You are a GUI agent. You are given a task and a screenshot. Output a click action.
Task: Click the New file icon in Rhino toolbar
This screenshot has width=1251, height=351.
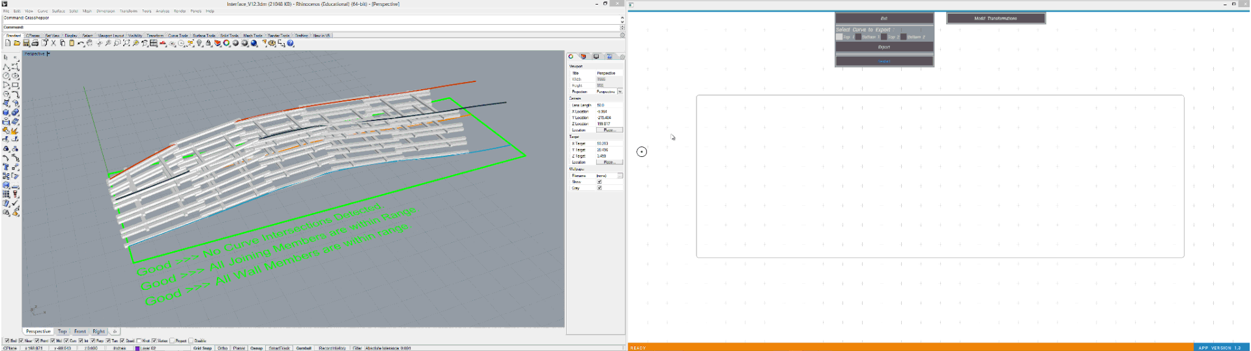(x=8, y=43)
